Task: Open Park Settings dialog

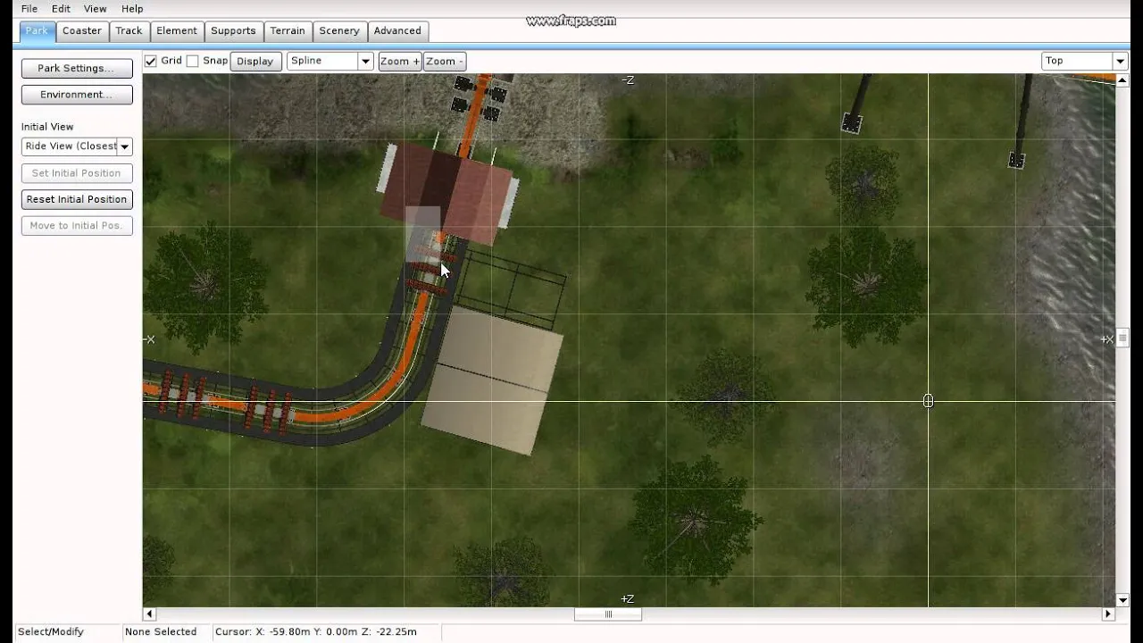Action: [x=76, y=68]
